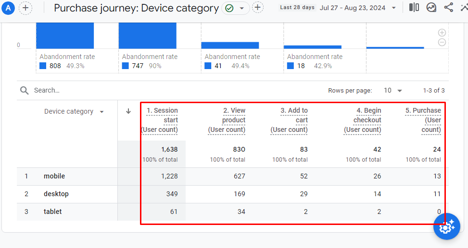Click into the table Search field

coord(96,90)
